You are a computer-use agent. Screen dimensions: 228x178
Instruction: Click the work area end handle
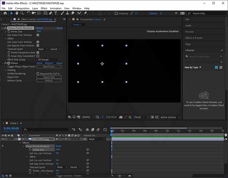click(x=186, y=128)
